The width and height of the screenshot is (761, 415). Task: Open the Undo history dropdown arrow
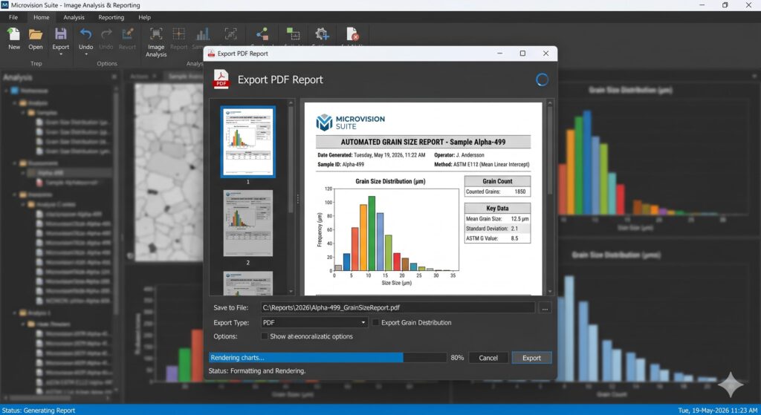(x=86, y=54)
